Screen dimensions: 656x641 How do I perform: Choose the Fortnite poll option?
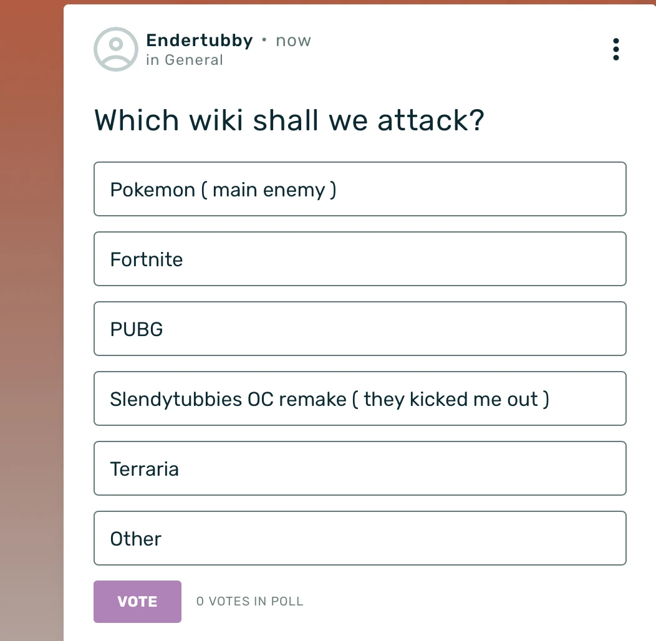[x=360, y=259]
